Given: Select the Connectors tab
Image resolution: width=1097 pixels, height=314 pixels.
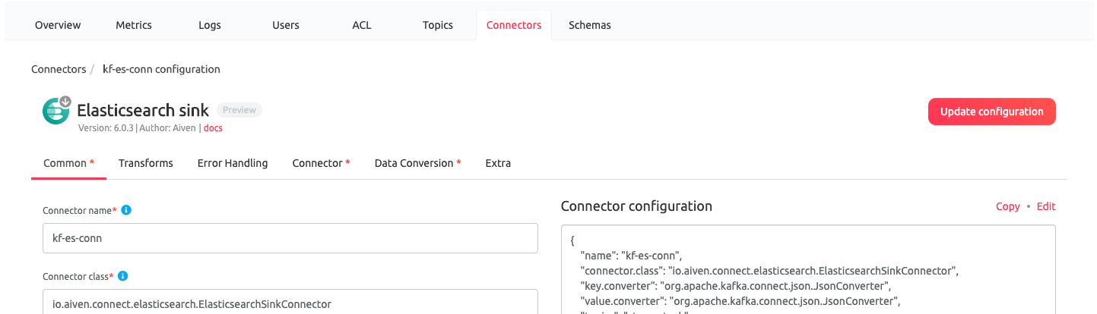Looking at the screenshot, I should (x=514, y=25).
